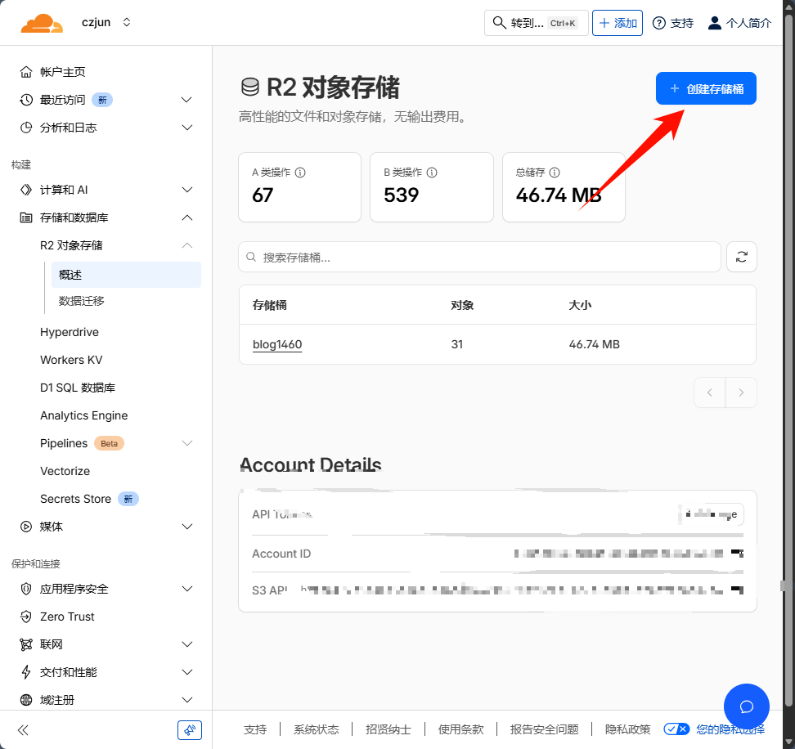This screenshot has width=795, height=749.
Task: Click the refresh bucket list icon
Action: (741, 257)
